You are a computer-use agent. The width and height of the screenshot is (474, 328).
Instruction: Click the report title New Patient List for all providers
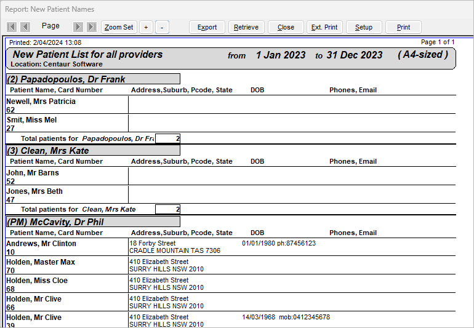(x=87, y=54)
